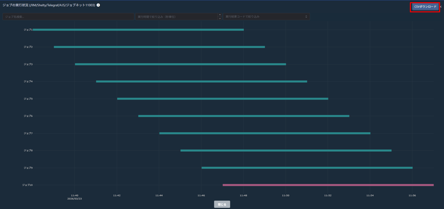
Task: Click the ジョブ4 execution bar
Action: [202, 82]
